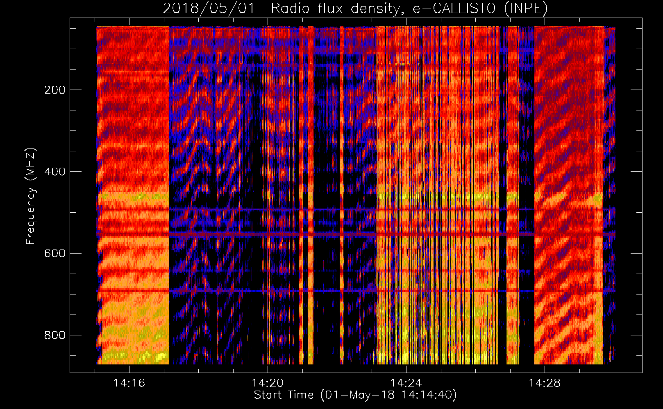Click the 14:24 time tick label

tap(406, 383)
